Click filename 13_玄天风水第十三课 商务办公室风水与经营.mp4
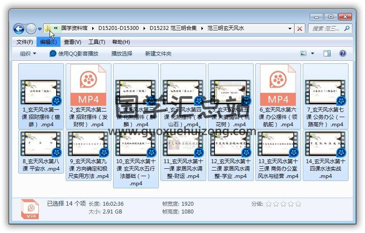 (x=278, y=168)
